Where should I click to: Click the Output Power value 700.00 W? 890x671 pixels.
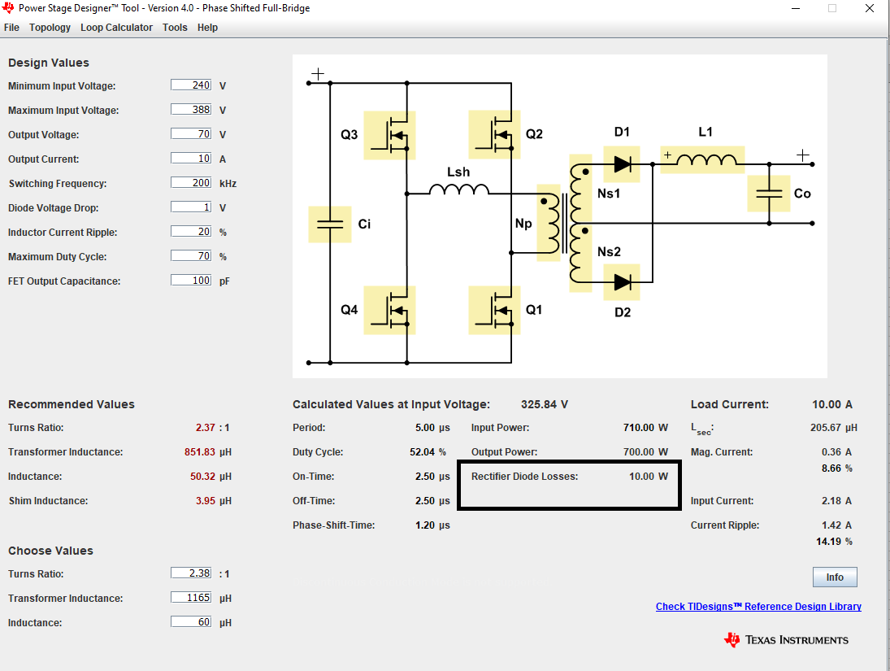click(x=645, y=451)
